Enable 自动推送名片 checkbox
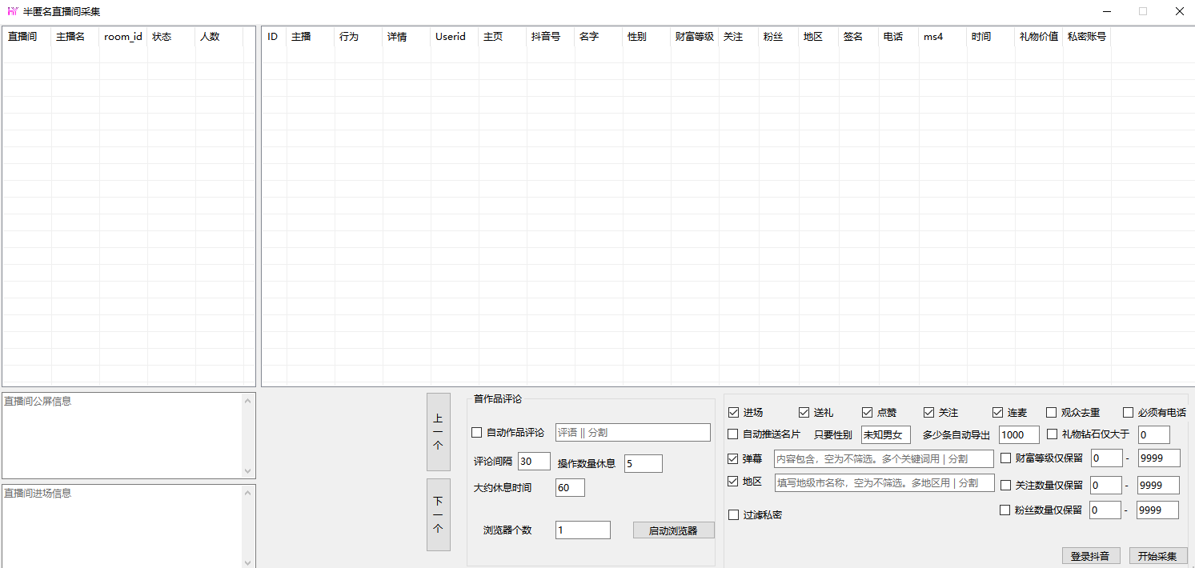The width and height of the screenshot is (1195, 568). [733, 434]
